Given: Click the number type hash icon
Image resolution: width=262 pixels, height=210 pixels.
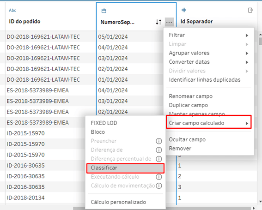Looking at the screenshot, I should tap(183, 10).
